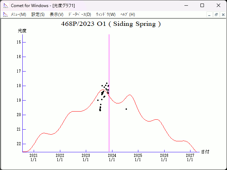Open the 表示(V) view menu

tap(56, 15)
